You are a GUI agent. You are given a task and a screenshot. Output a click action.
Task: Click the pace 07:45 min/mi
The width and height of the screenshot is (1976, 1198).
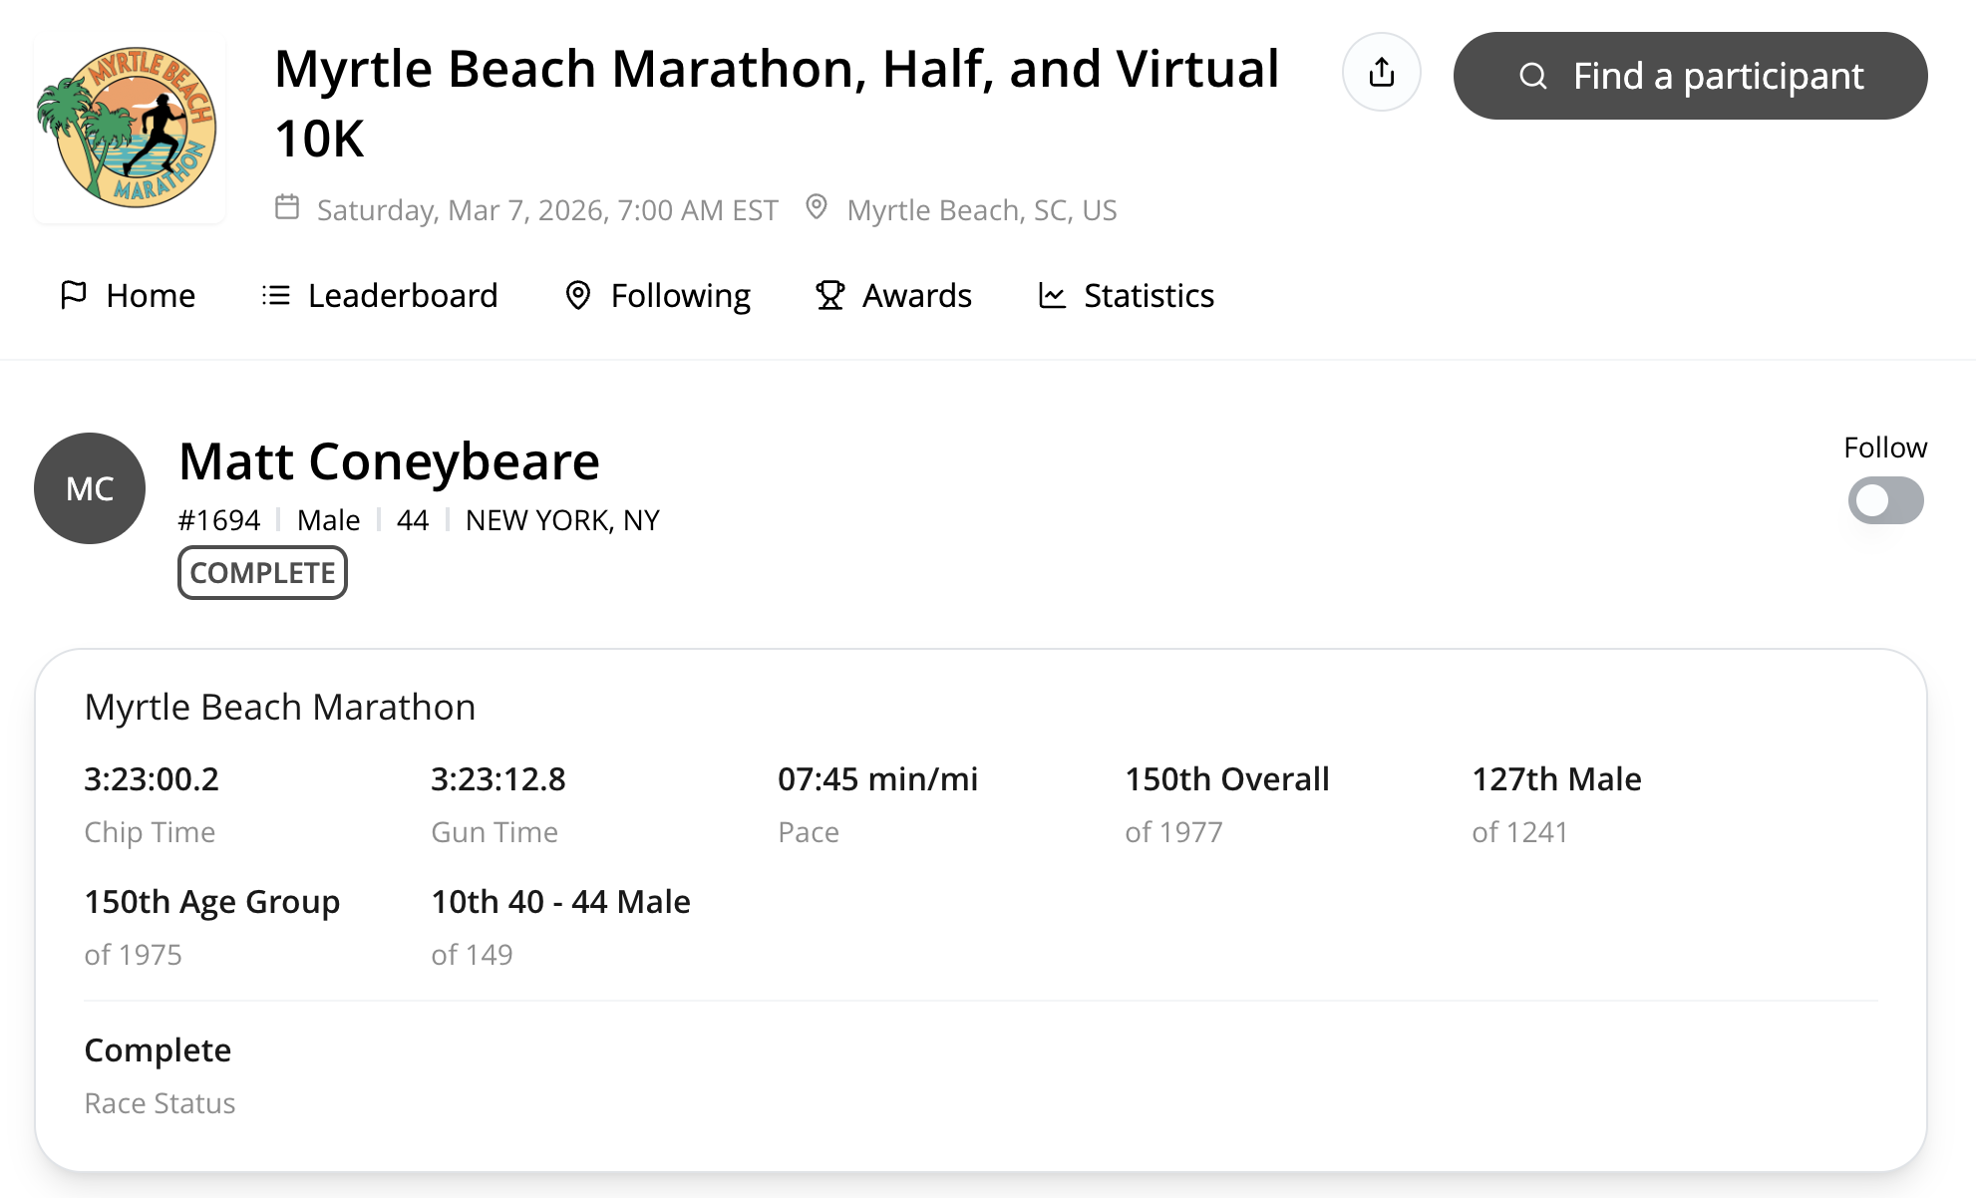pos(878,779)
